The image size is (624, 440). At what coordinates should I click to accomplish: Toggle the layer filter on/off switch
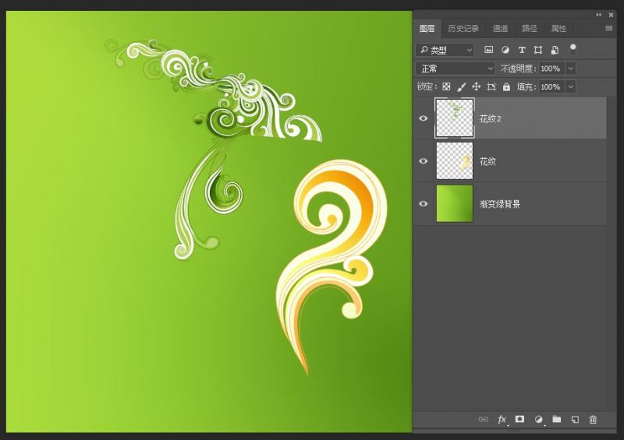573,48
